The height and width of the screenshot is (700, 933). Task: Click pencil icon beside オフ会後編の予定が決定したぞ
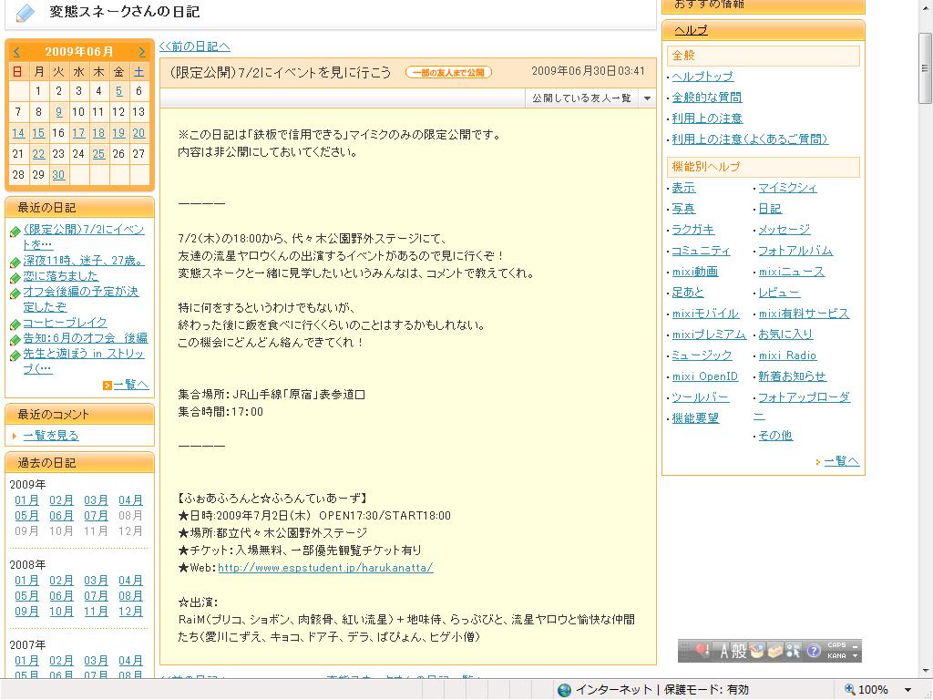click(x=15, y=293)
